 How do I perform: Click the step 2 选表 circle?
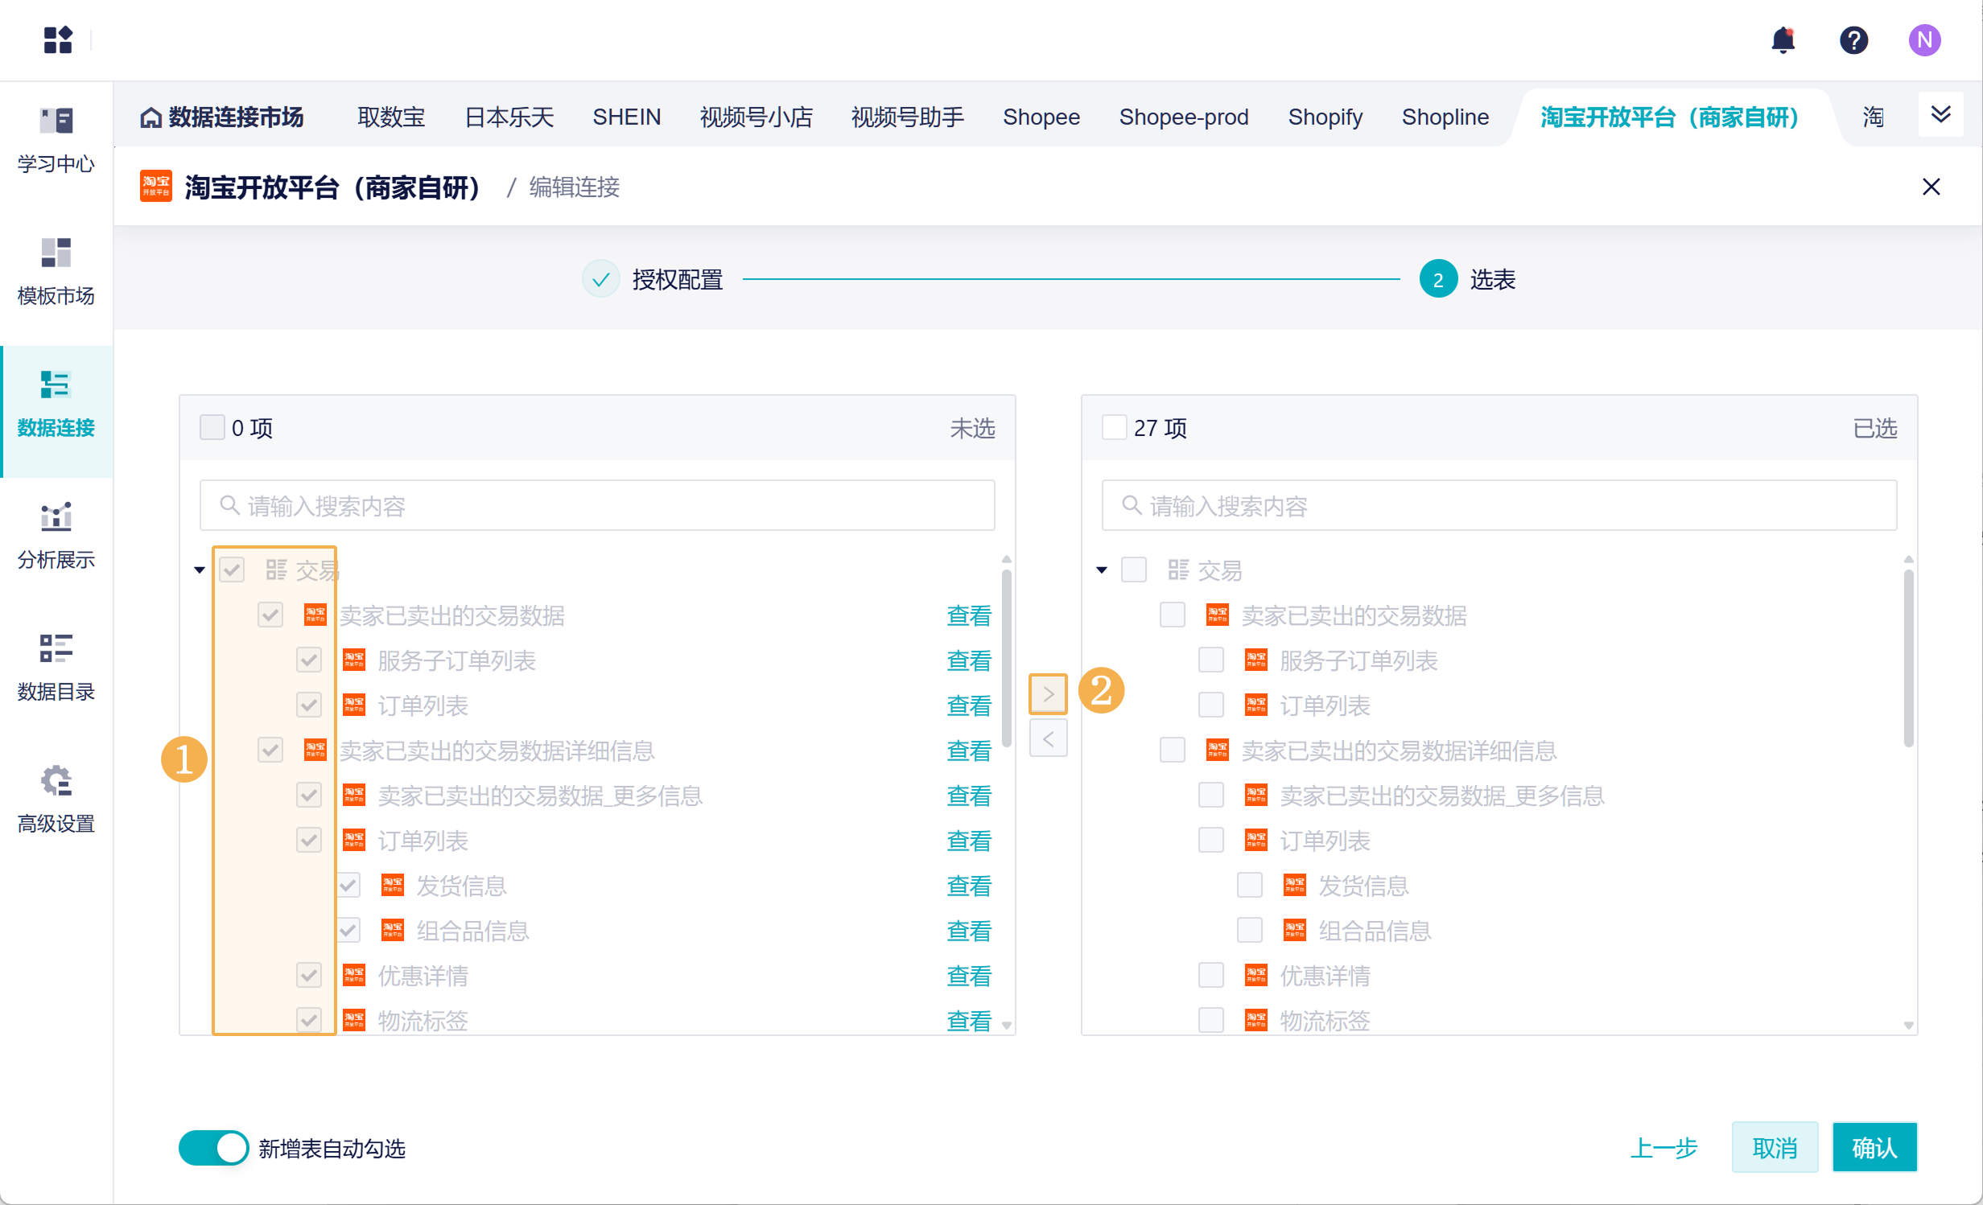point(1437,279)
